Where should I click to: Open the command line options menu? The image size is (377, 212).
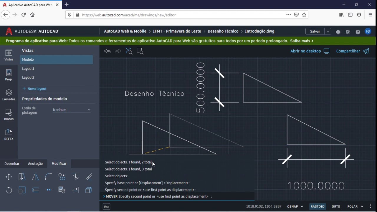click(370, 206)
